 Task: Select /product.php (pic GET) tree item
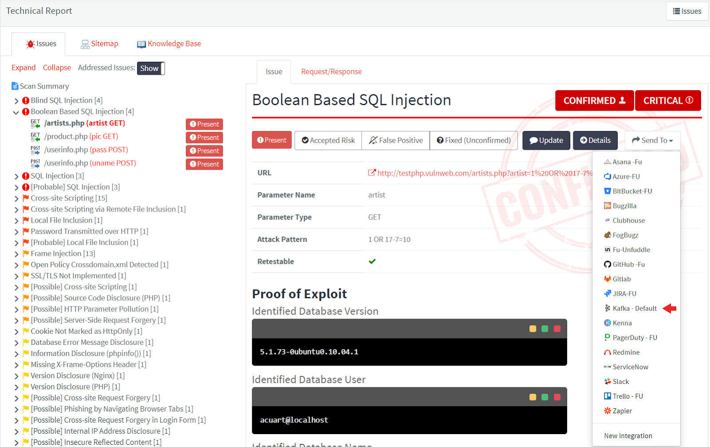tap(81, 136)
